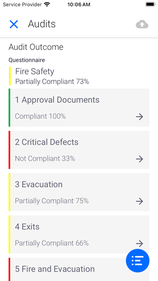Open the blue floating list menu button
The height and width of the screenshot is (281, 158).
tap(137, 260)
